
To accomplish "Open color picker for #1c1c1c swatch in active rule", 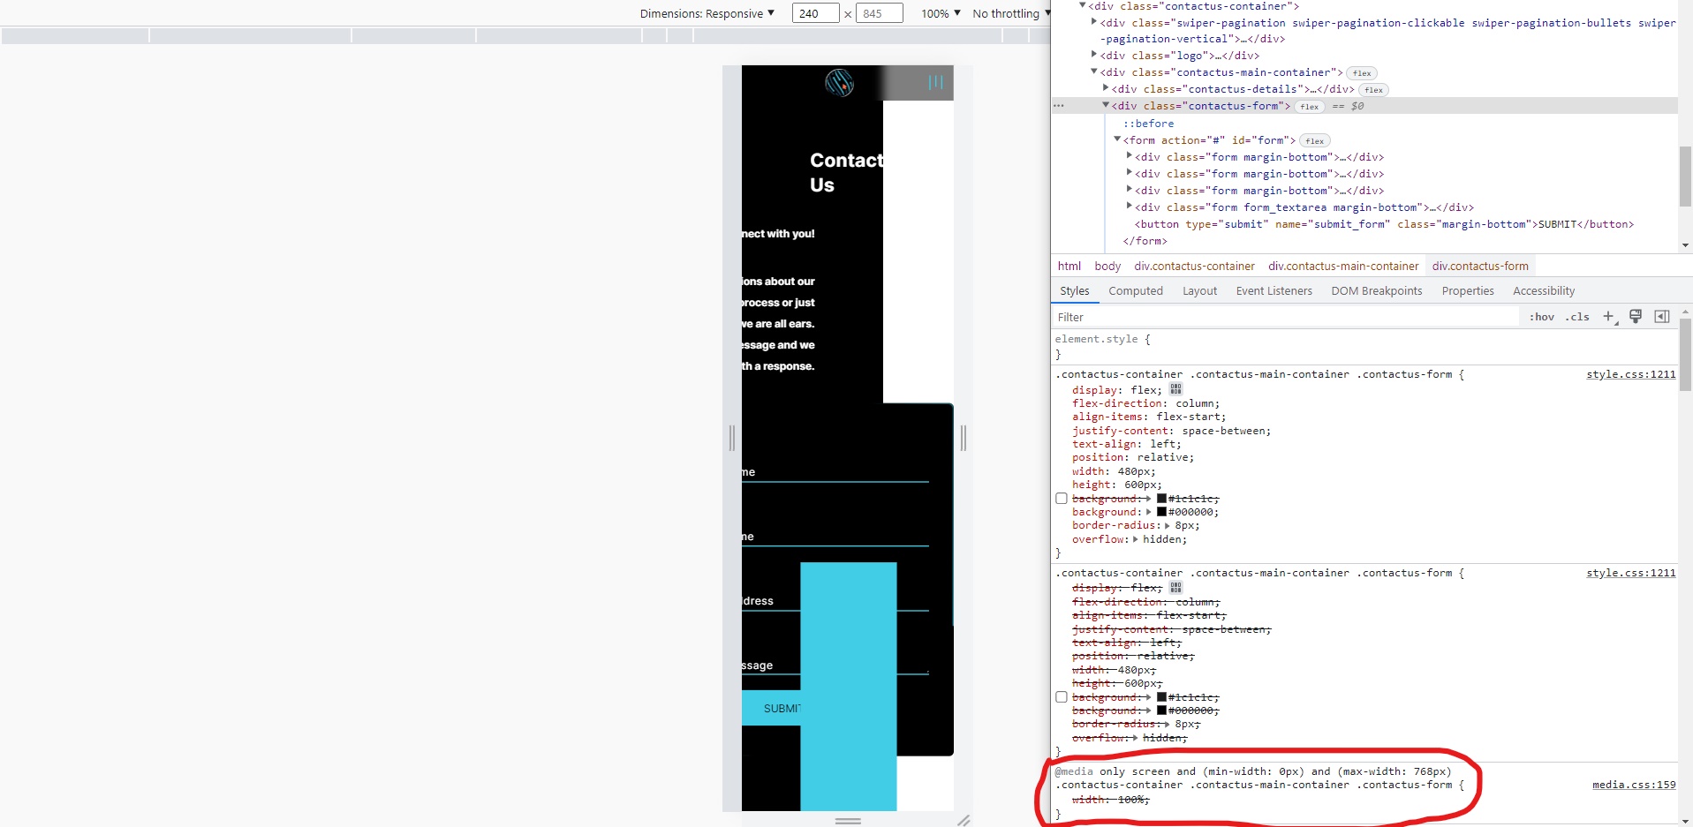I will [1161, 499].
